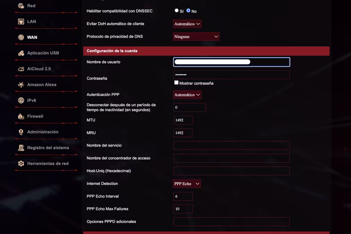Screen dimensions: 351x234
Task: Click the Administración gear icon
Action: click(21, 132)
